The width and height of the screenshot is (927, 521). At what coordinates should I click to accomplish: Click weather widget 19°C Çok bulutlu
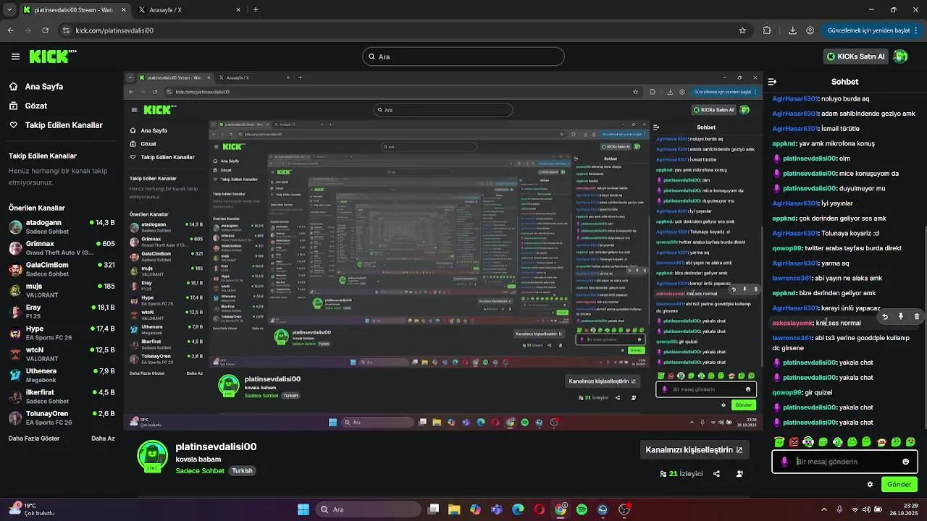[32, 509]
